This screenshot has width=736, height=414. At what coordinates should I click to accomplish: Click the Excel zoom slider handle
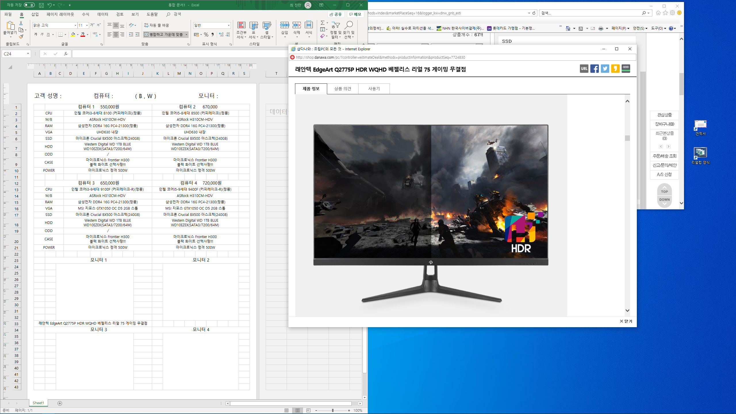click(x=333, y=410)
